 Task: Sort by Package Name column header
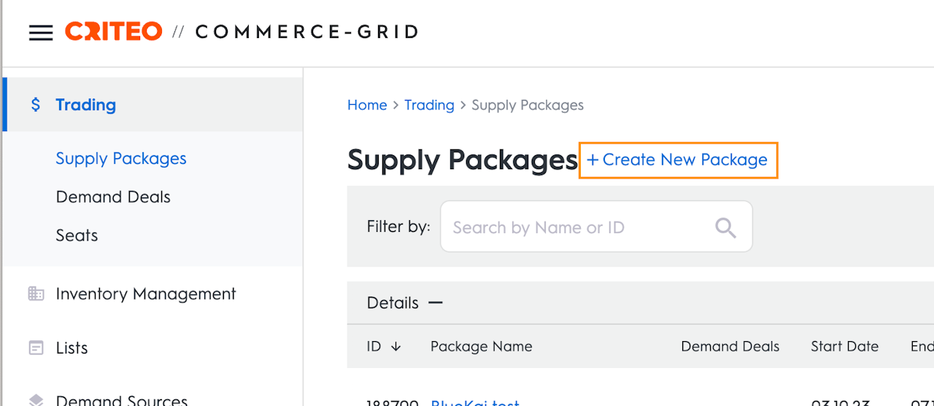pyautogui.click(x=481, y=347)
